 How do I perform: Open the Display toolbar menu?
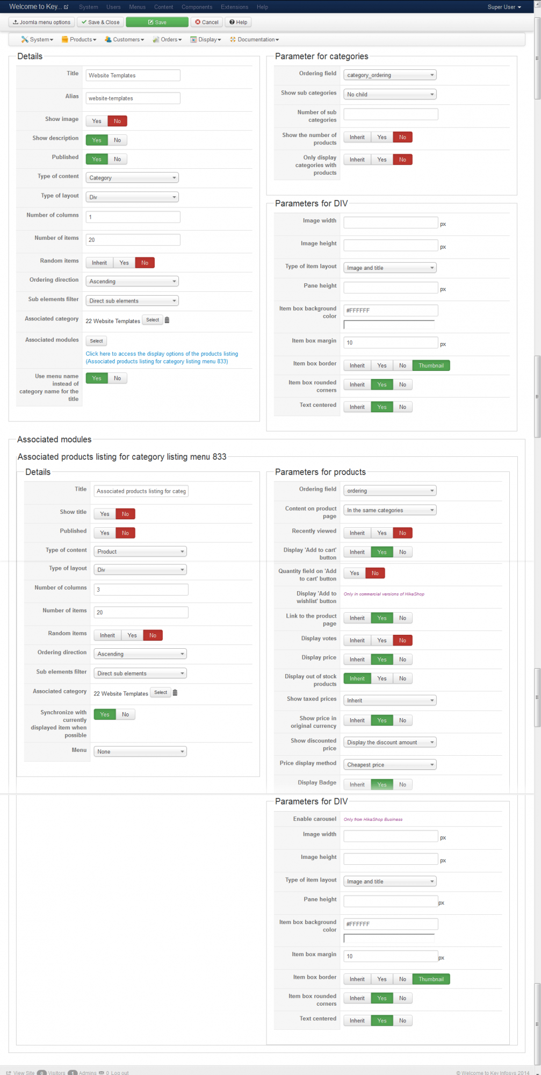point(206,40)
